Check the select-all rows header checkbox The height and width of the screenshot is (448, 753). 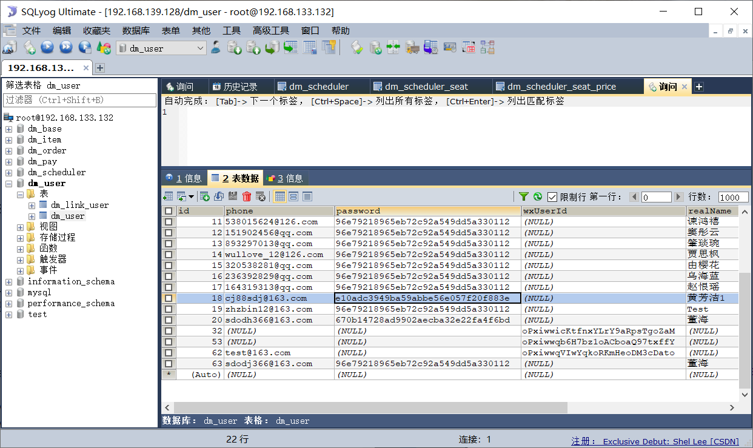[x=169, y=211]
